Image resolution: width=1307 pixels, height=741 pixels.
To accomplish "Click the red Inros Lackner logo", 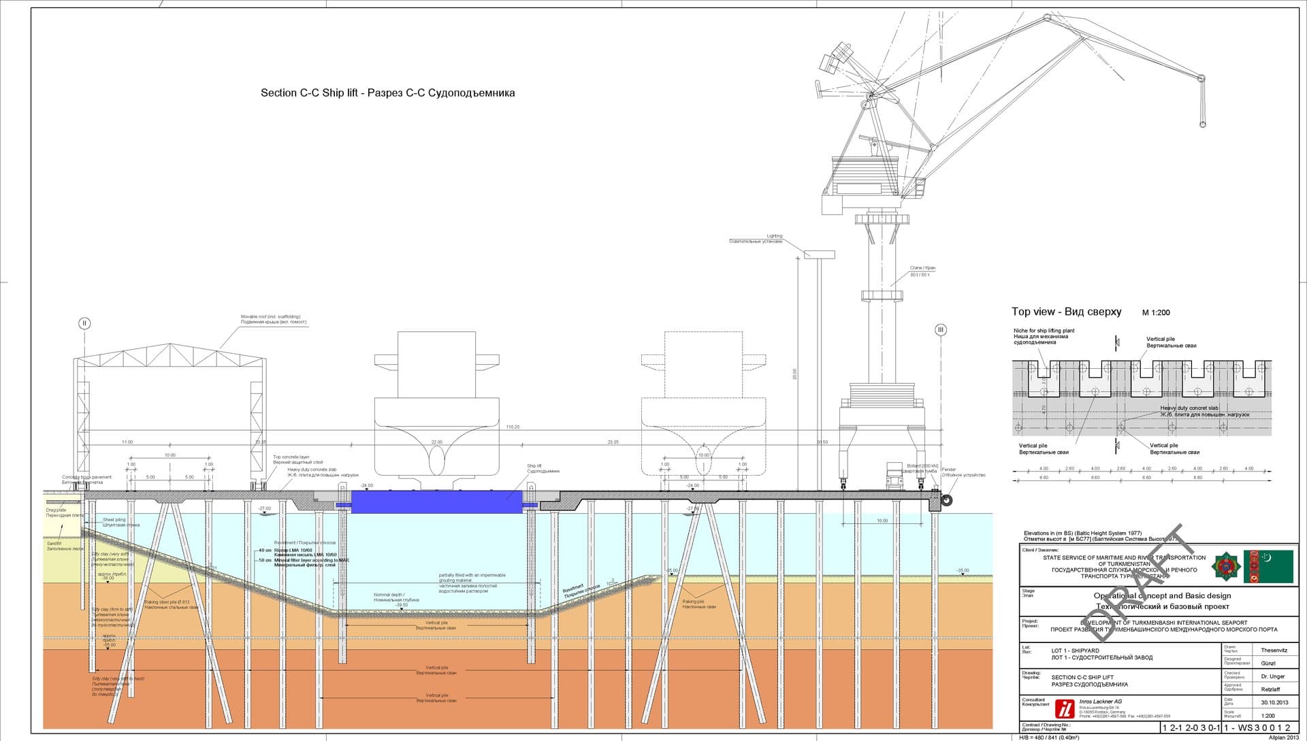I will click(1064, 709).
